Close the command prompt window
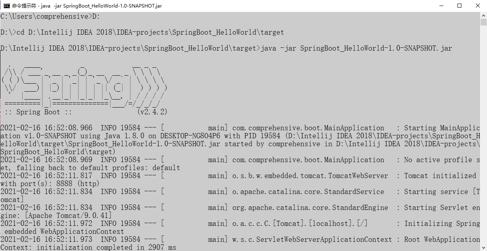 (478, 6)
